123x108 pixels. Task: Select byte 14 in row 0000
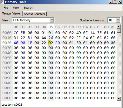point(92,33)
